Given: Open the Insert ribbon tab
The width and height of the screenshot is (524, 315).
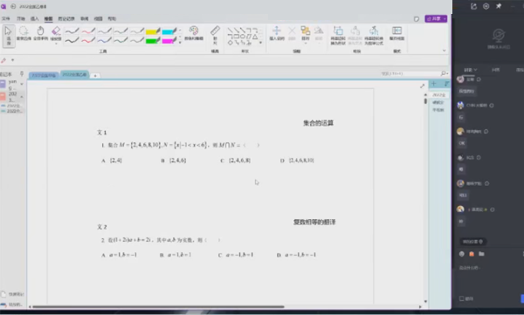Looking at the screenshot, I should 34,18.
